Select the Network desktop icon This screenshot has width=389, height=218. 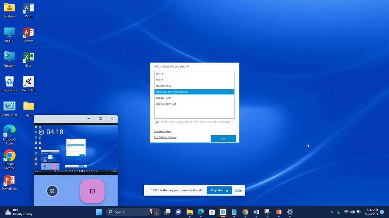[9, 59]
